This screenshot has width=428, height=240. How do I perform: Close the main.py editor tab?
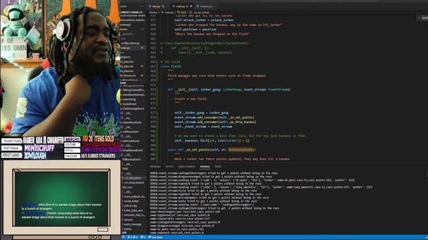point(191,6)
